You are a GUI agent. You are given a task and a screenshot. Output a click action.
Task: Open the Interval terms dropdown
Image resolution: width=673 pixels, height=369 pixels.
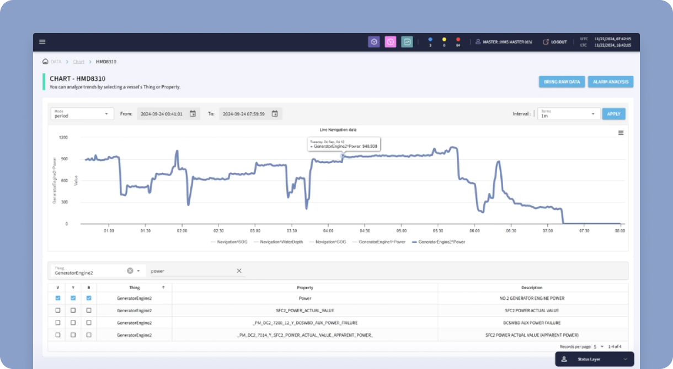click(x=568, y=114)
